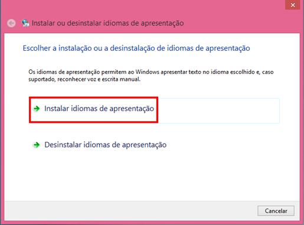
Task: Click the blank white area below Desinstalar option
Action: coord(152,175)
